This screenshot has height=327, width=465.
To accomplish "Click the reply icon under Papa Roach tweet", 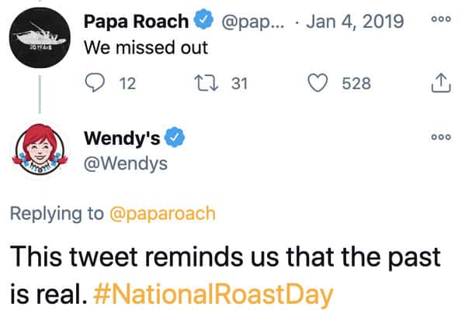I will pos(95,83).
